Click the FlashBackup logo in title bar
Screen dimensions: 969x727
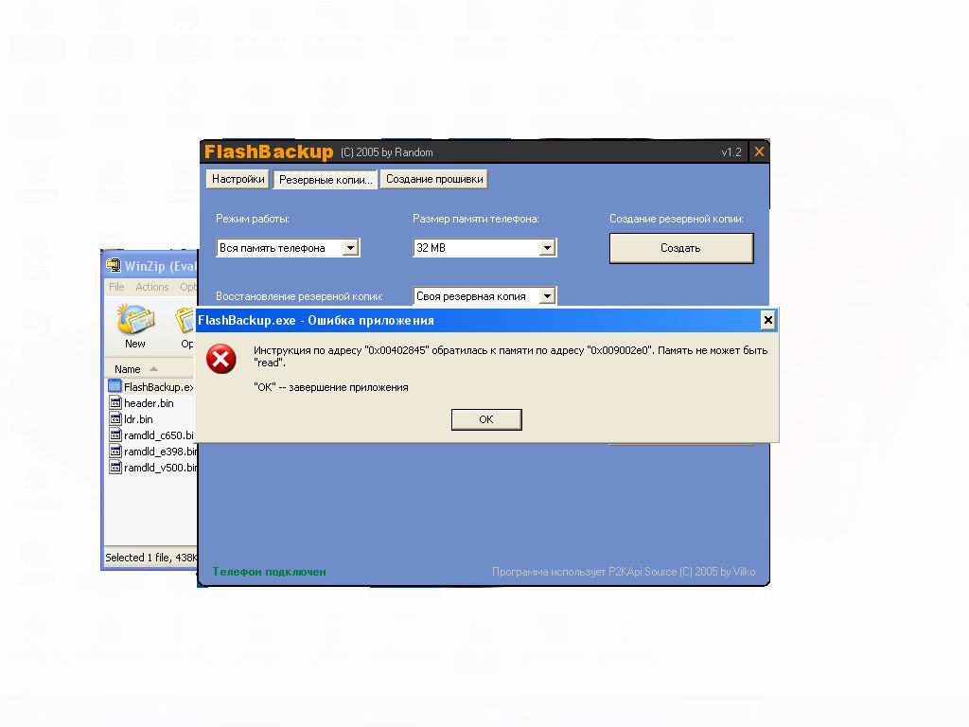point(269,152)
